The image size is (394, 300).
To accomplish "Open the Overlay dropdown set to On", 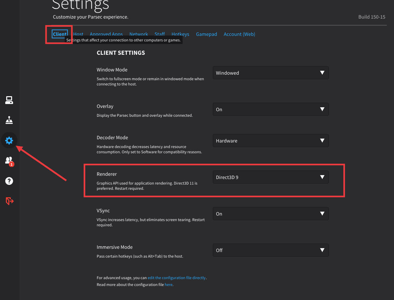I will [x=271, y=110].
